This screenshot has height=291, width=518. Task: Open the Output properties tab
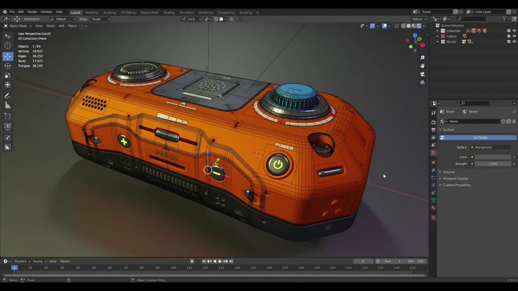point(433,130)
